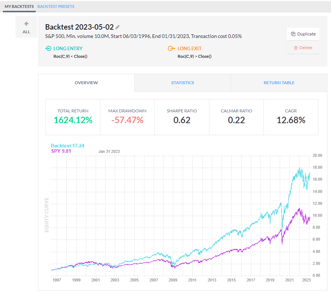Click the SHARPE RATIO card
Screen dimensions: 331x293
(x=182, y=117)
